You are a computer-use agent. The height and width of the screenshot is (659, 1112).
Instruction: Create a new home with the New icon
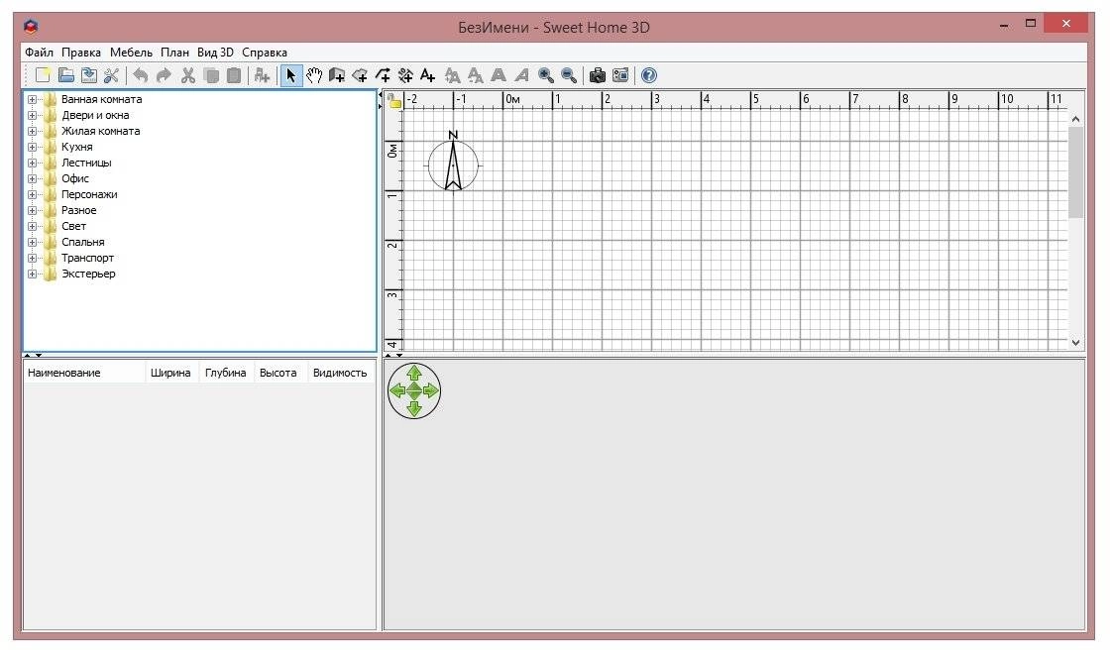pyautogui.click(x=43, y=75)
